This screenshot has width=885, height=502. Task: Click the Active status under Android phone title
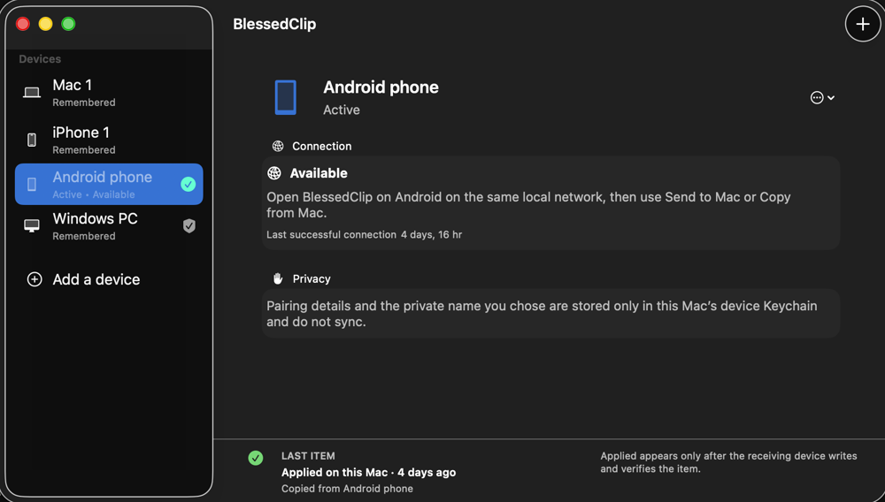(x=342, y=110)
